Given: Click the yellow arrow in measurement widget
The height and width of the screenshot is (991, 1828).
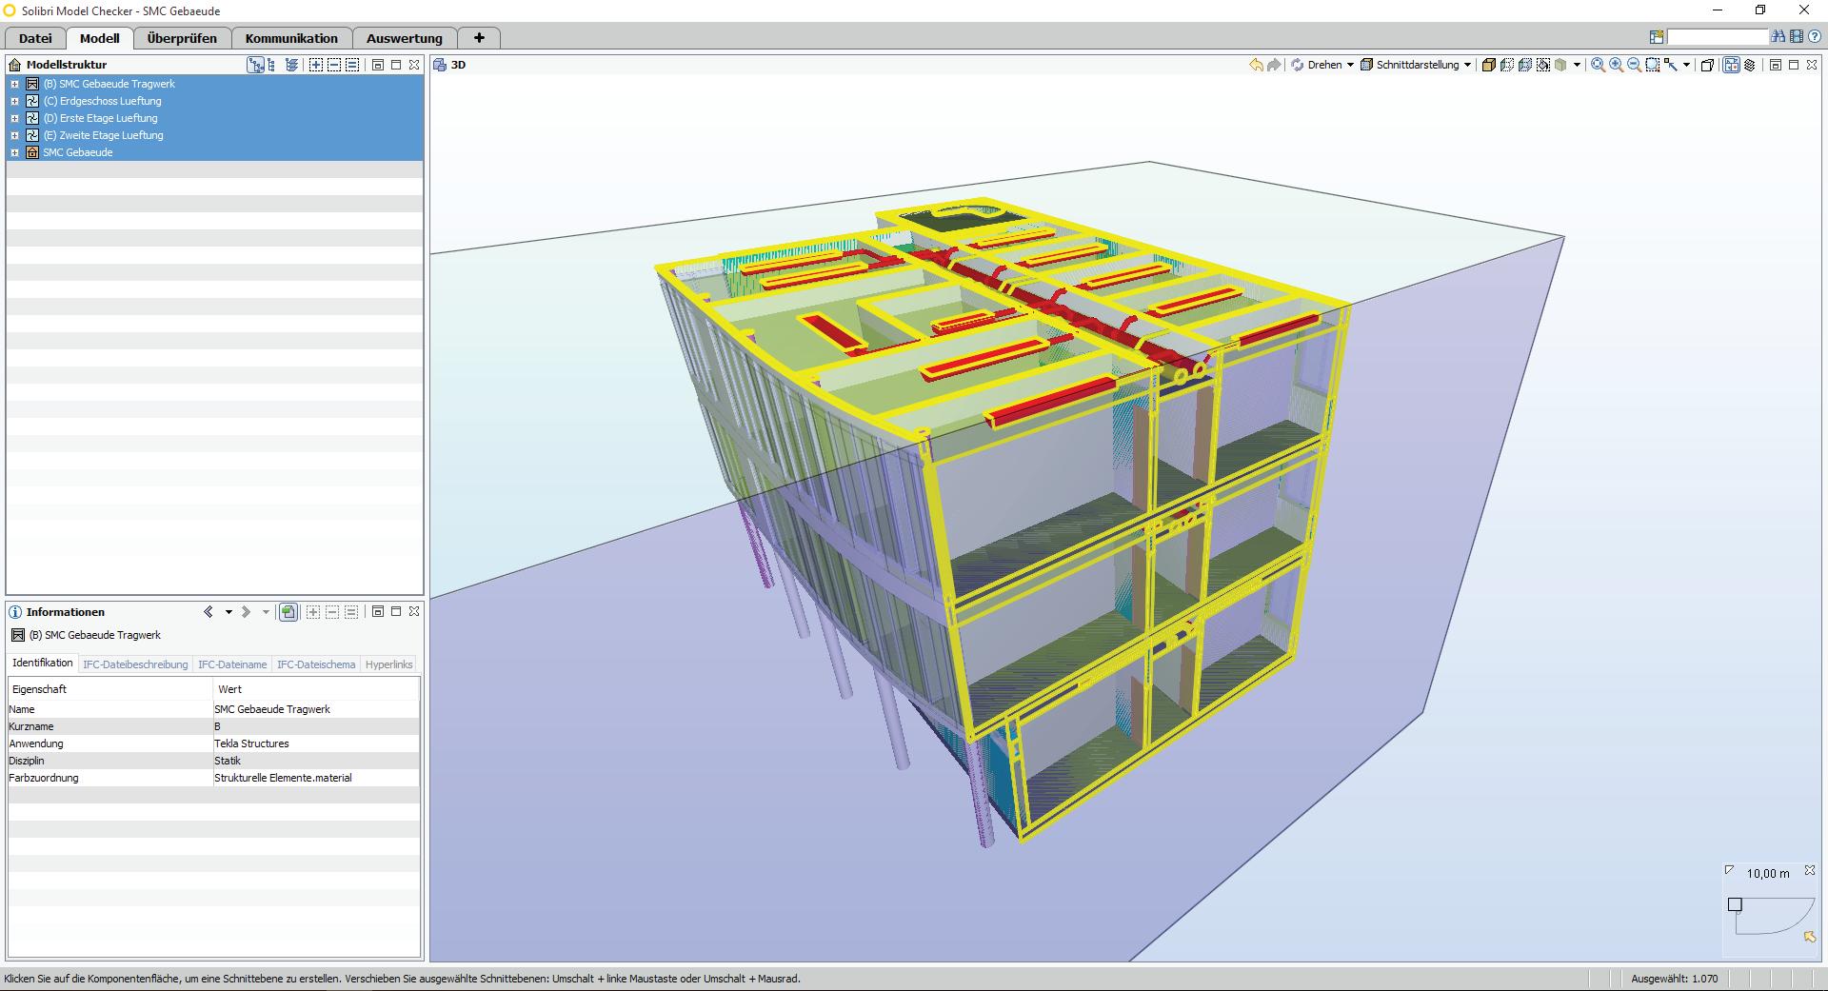Looking at the screenshot, I should coord(1810,937).
